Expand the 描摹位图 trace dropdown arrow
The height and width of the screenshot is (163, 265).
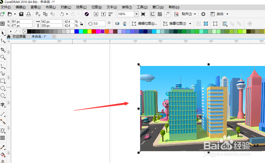click(190, 24)
